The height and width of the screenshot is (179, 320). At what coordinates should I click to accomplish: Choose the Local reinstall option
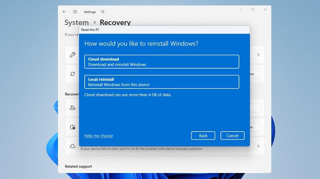(x=162, y=82)
